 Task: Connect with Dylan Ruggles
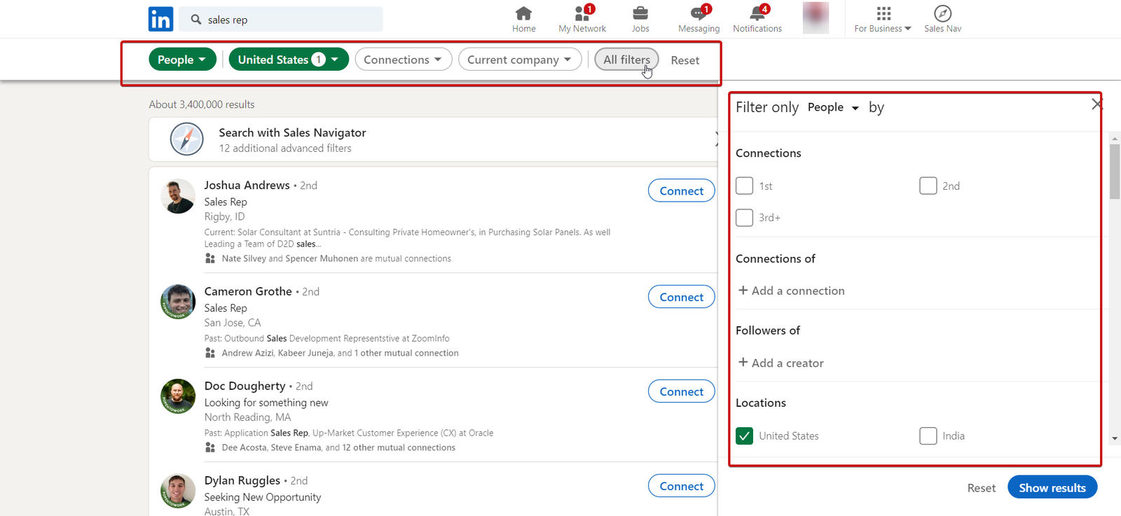tap(682, 486)
